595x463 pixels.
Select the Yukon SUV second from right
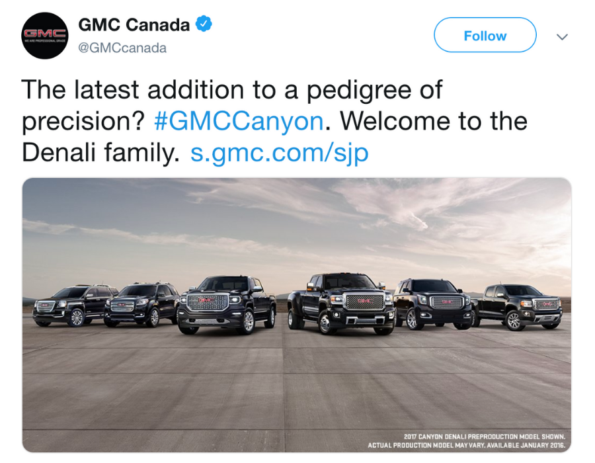[x=432, y=304]
